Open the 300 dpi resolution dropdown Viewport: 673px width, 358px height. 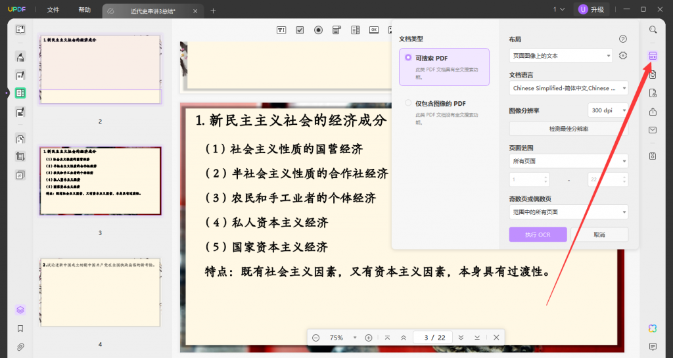pos(607,110)
